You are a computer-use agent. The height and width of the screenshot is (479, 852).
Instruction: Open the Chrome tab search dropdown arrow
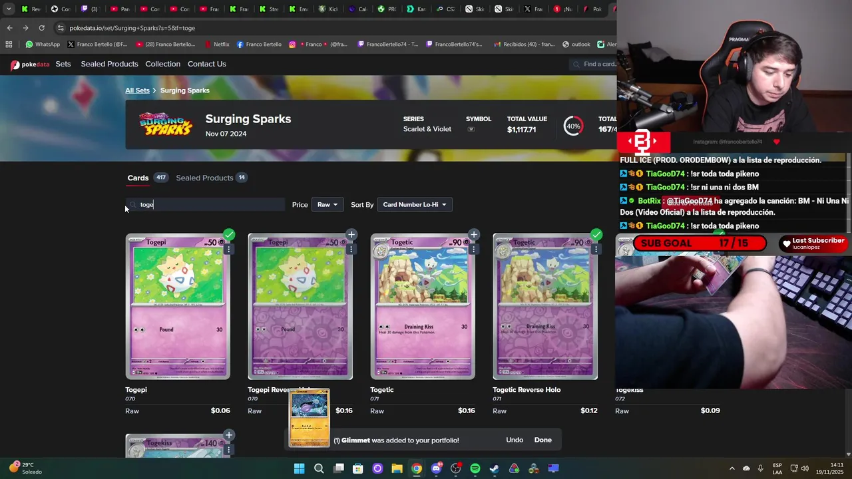(8, 9)
